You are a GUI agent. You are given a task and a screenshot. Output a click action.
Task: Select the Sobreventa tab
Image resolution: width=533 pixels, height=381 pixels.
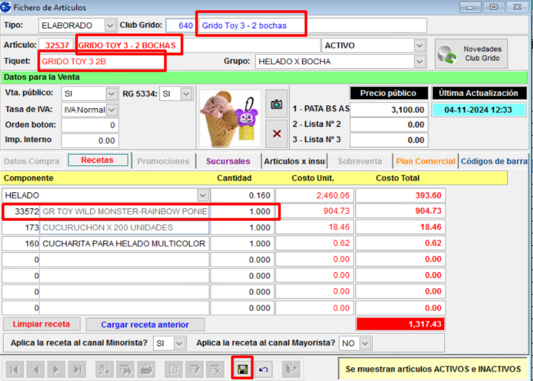coord(359,161)
